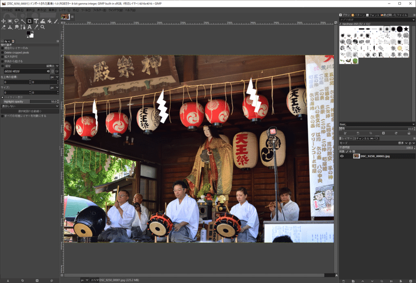Select the Unified Transform tool
416x283 pixels.
36,21
